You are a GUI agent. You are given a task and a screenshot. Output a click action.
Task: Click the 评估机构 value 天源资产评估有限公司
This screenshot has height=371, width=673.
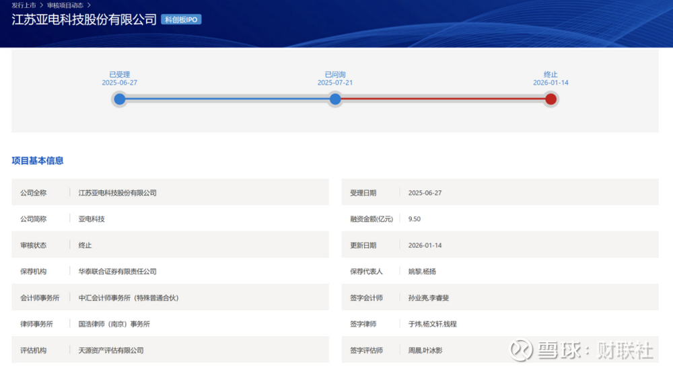click(x=111, y=350)
